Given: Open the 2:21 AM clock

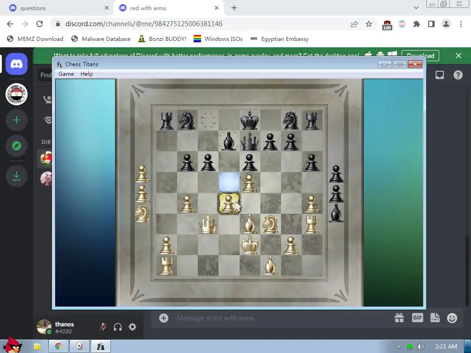Looking at the screenshot, I should tap(446, 347).
